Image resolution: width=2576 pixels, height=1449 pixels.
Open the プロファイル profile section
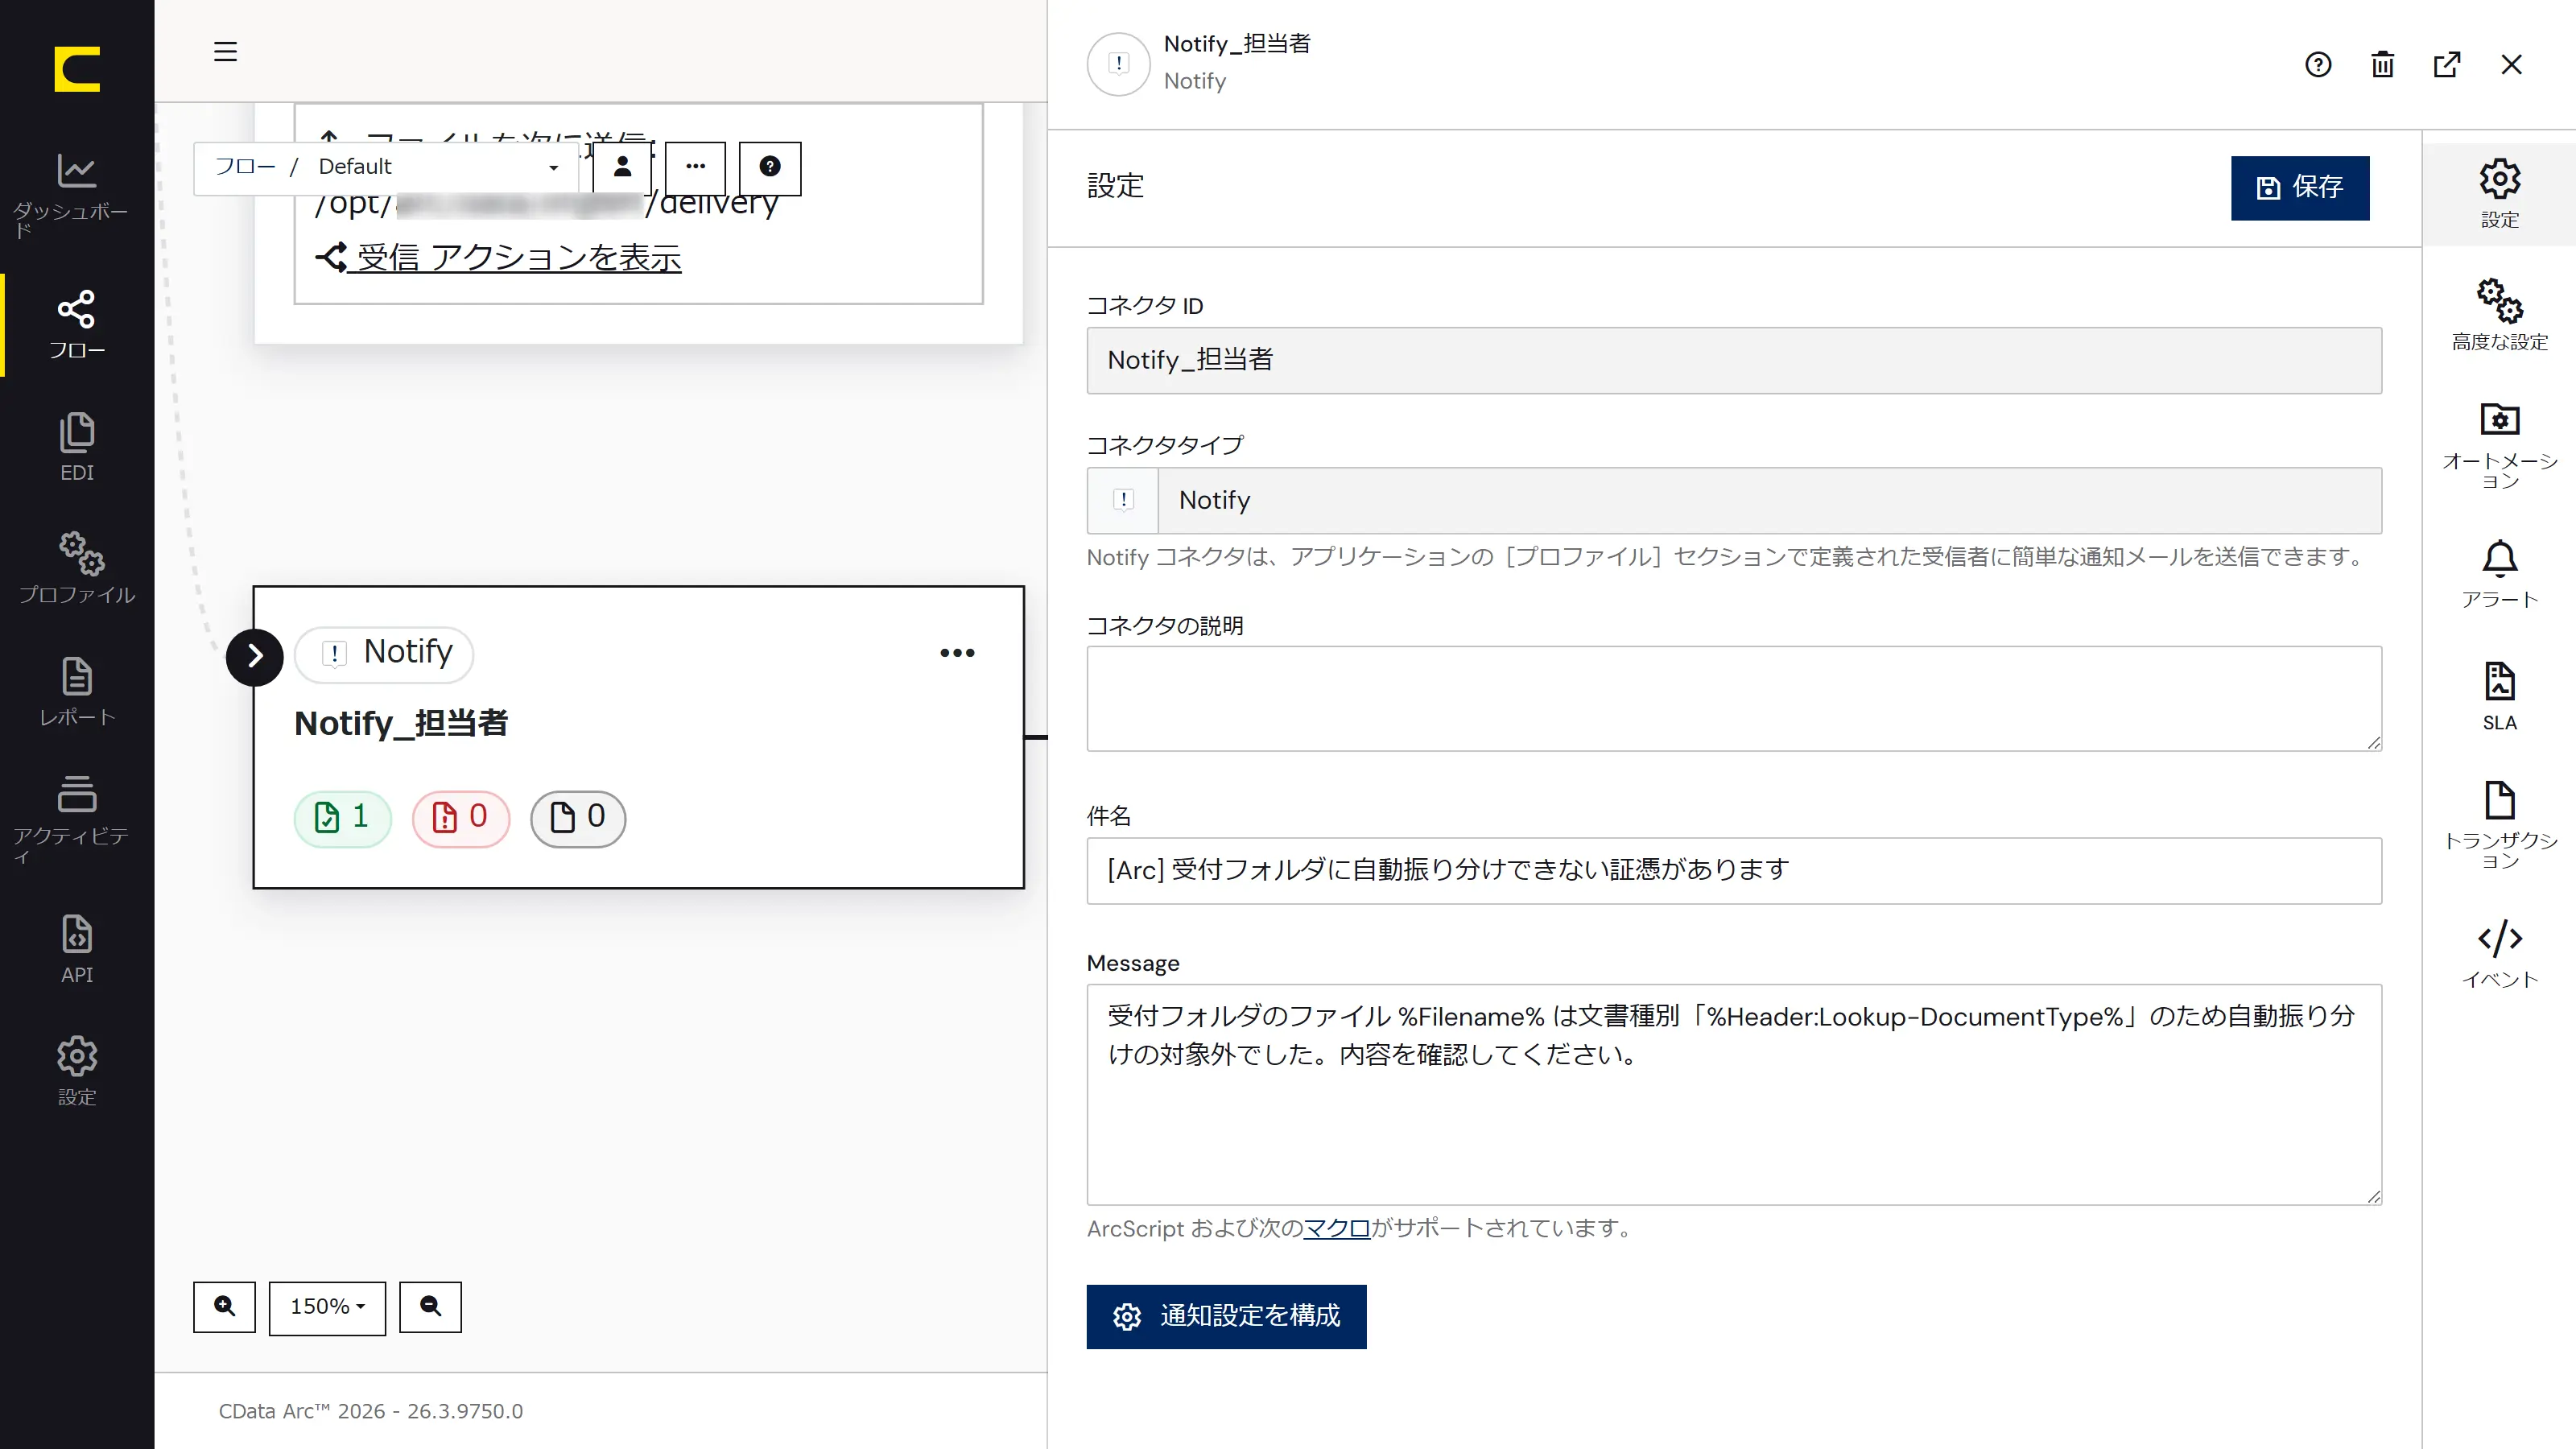coord(77,568)
